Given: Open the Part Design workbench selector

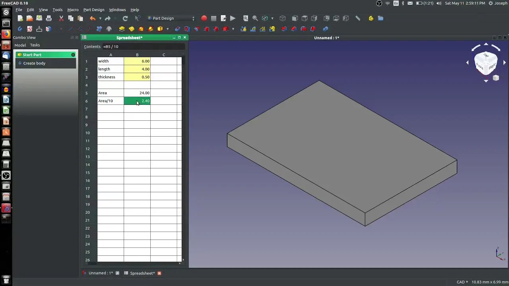Looking at the screenshot, I should pyautogui.click(x=171, y=18).
